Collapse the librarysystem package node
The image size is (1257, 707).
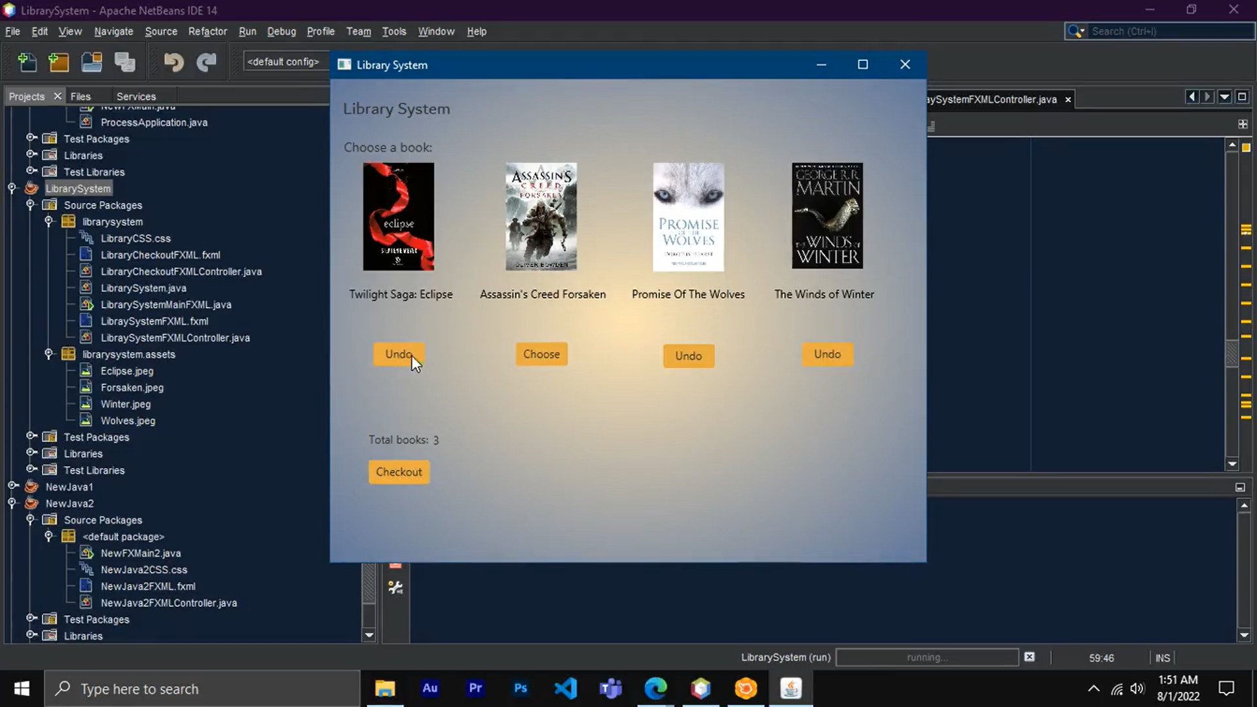point(49,221)
